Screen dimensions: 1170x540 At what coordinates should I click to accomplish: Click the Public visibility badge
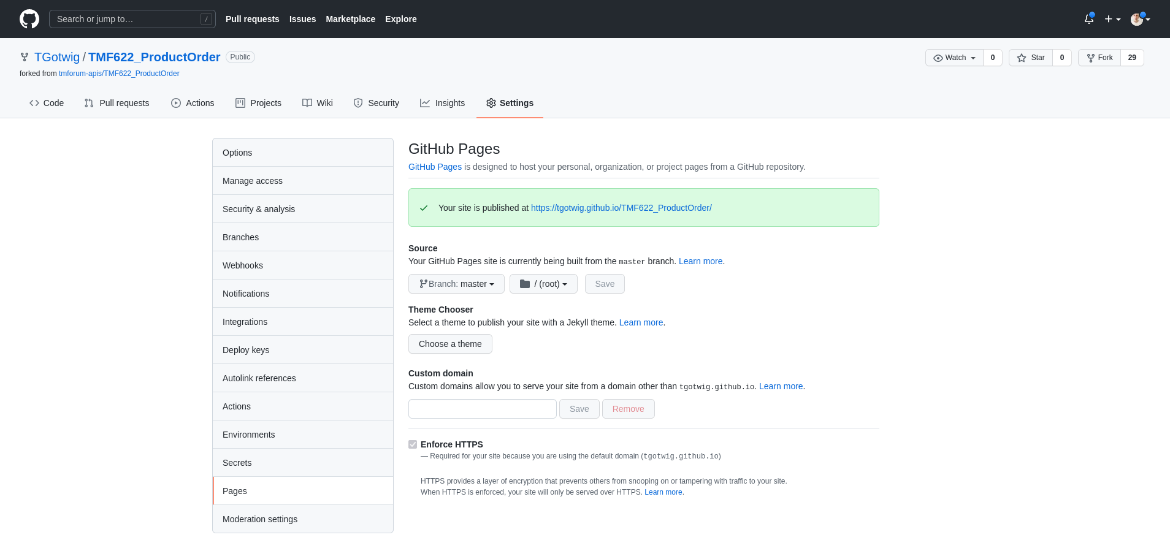tap(240, 57)
